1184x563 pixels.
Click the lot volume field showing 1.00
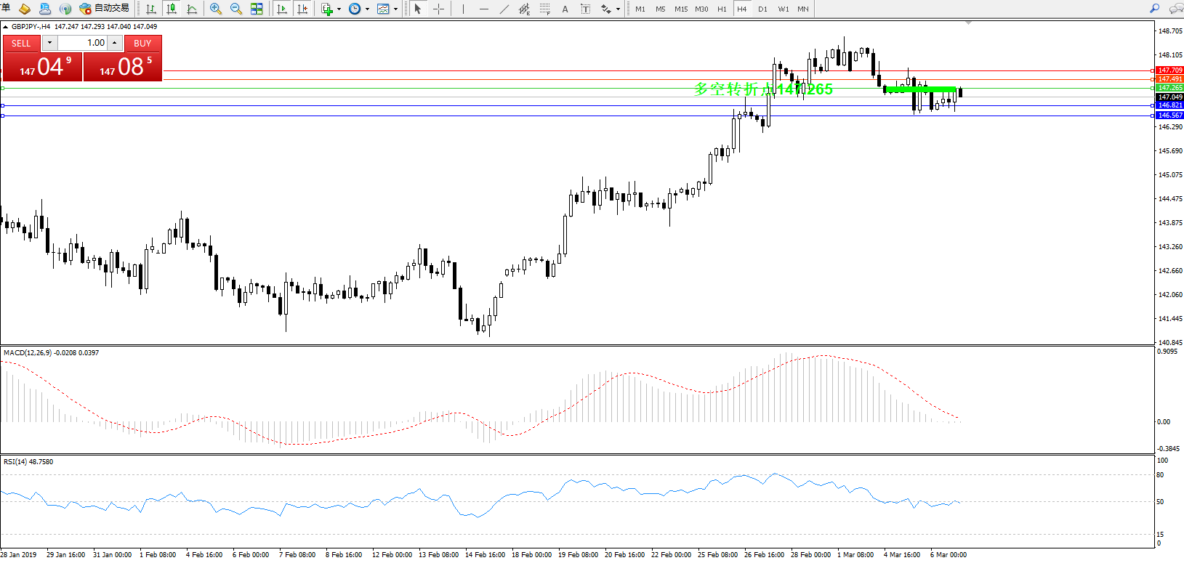(x=82, y=43)
